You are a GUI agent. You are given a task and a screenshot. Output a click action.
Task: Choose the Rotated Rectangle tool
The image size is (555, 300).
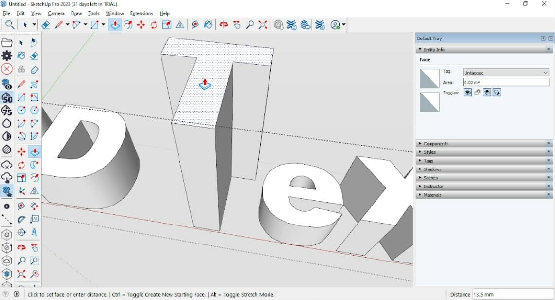(x=34, y=97)
